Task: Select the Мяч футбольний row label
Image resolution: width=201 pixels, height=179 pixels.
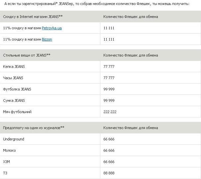Action: coord(17,112)
